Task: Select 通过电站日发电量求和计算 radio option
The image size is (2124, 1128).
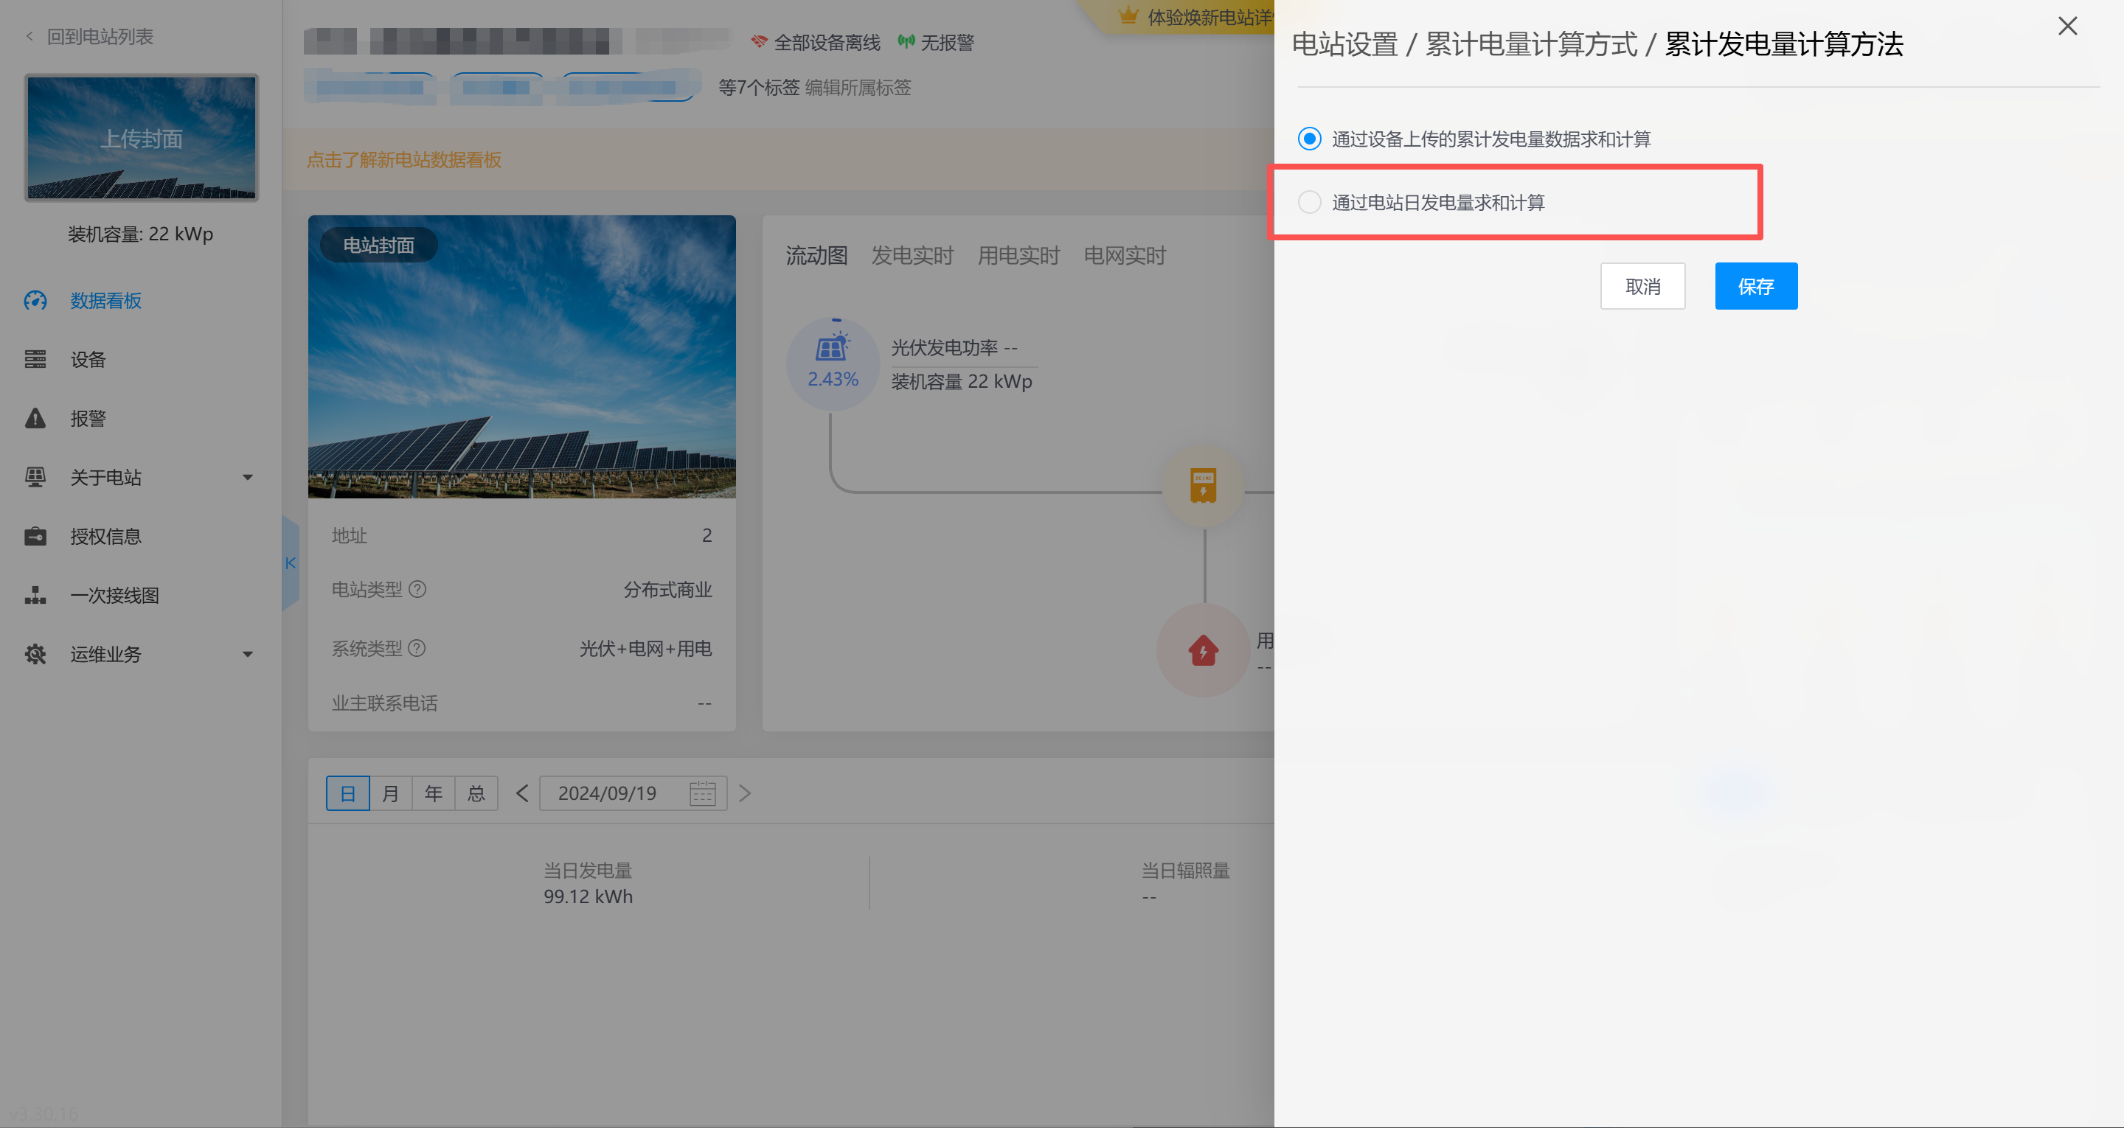Action: 1309,202
